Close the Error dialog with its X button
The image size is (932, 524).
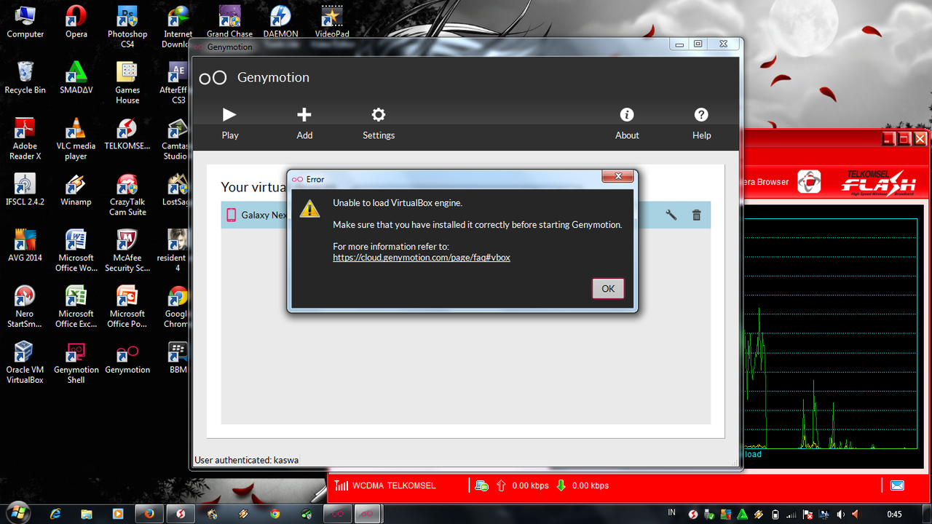[618, 177]
